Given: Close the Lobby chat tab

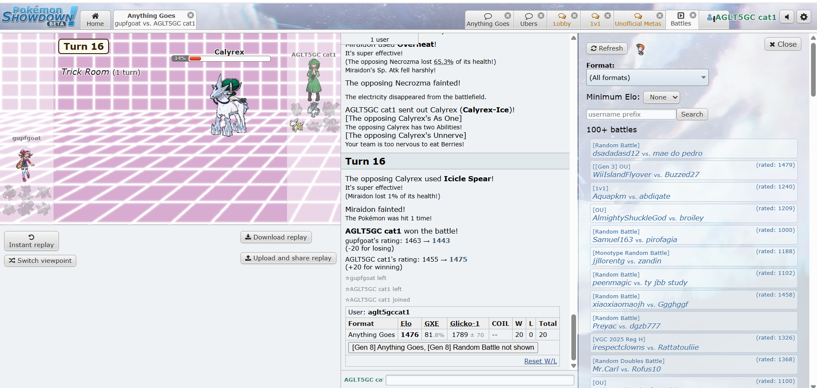Looking at the screenshot, I should coord(574,16).
